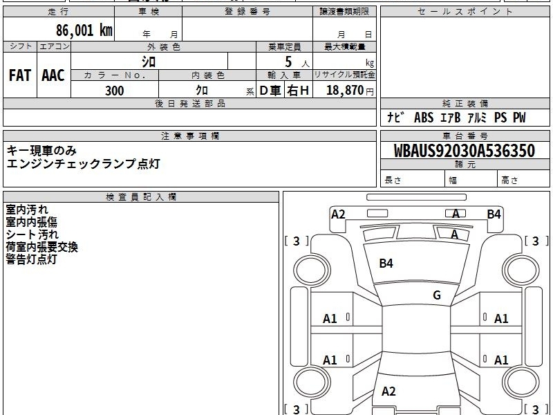This screenshot has width=553, height=415.
Task: Select the 内装色 header
Action: (x=207, y=75)
